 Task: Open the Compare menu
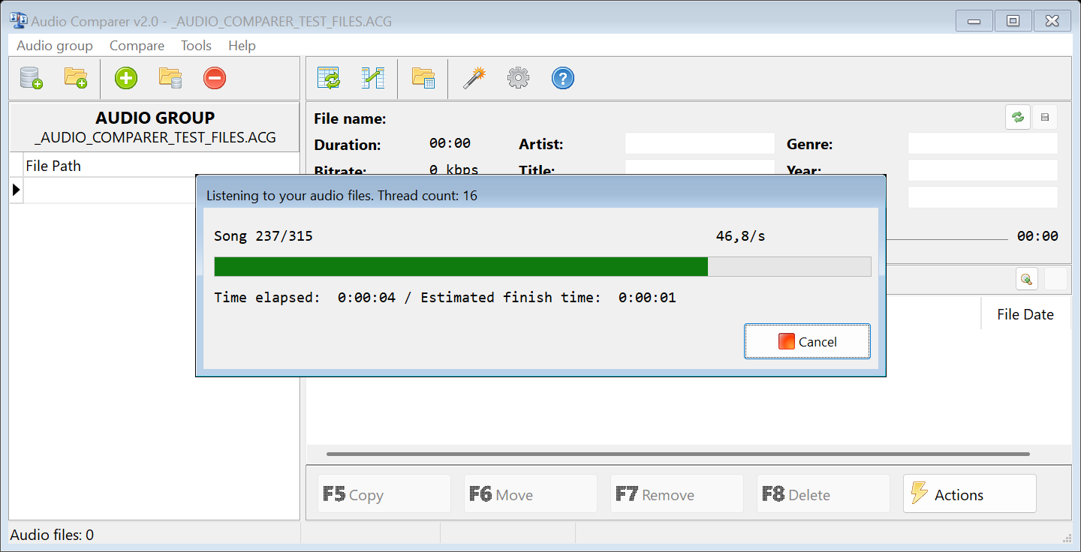pos(137,46)
